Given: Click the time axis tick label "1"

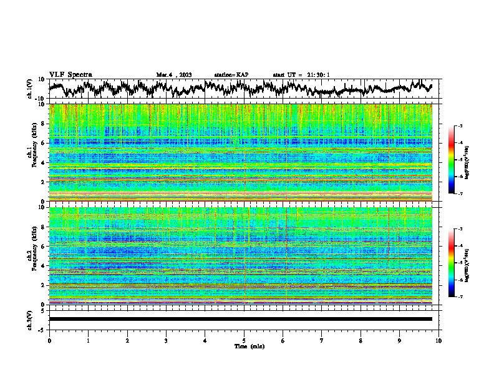Looking at the screenshot, I should pos(88,341).
